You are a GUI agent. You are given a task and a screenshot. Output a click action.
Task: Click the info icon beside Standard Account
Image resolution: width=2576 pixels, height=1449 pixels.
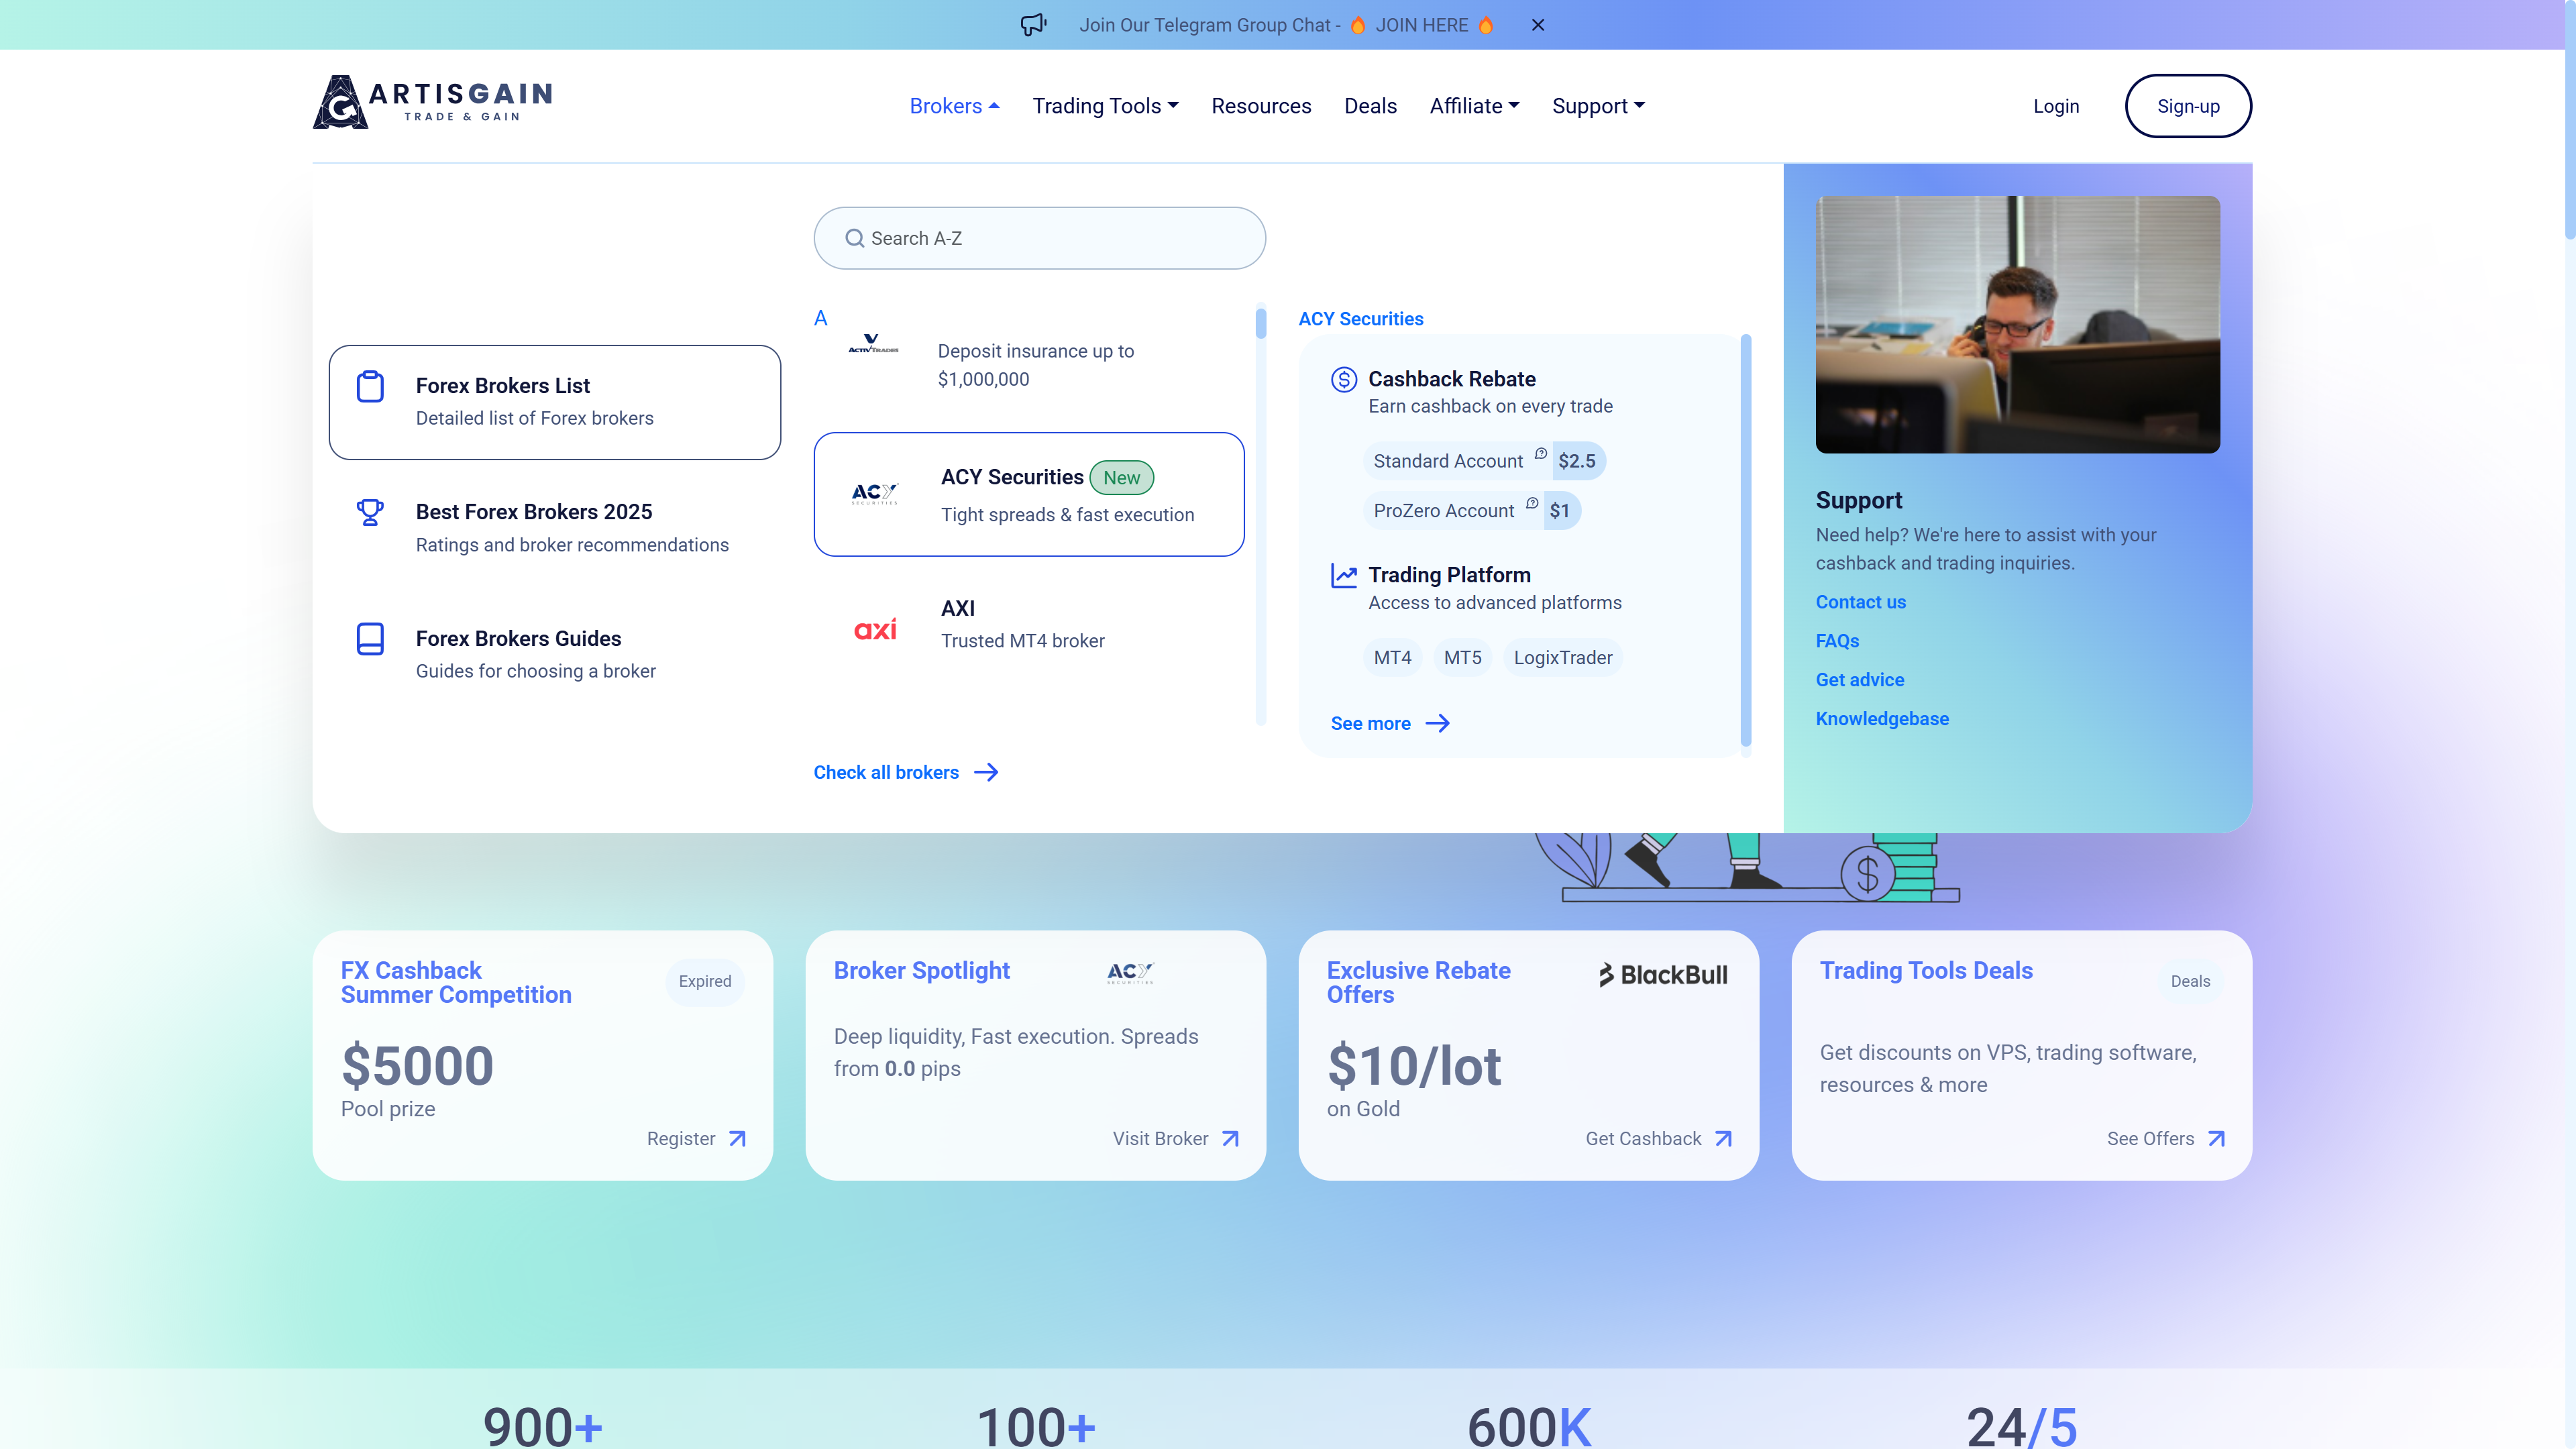tap(1541, 454)
